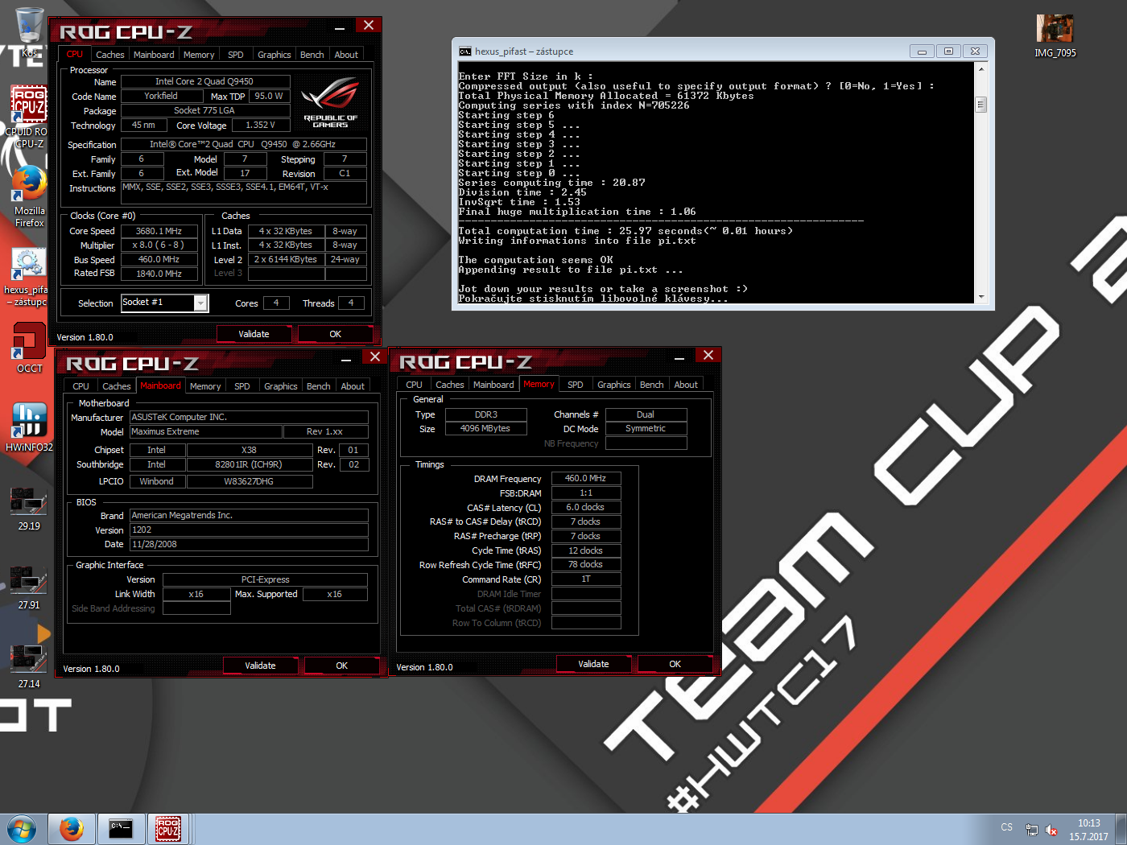The height and width of the screenshot is (845, 1127).
Task: Click the CAS# Latency value 6.0 clocks
Action: coord(586,507)
